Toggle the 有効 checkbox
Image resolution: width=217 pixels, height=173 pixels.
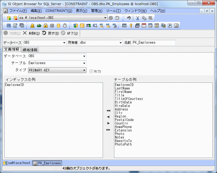(91, 71)
